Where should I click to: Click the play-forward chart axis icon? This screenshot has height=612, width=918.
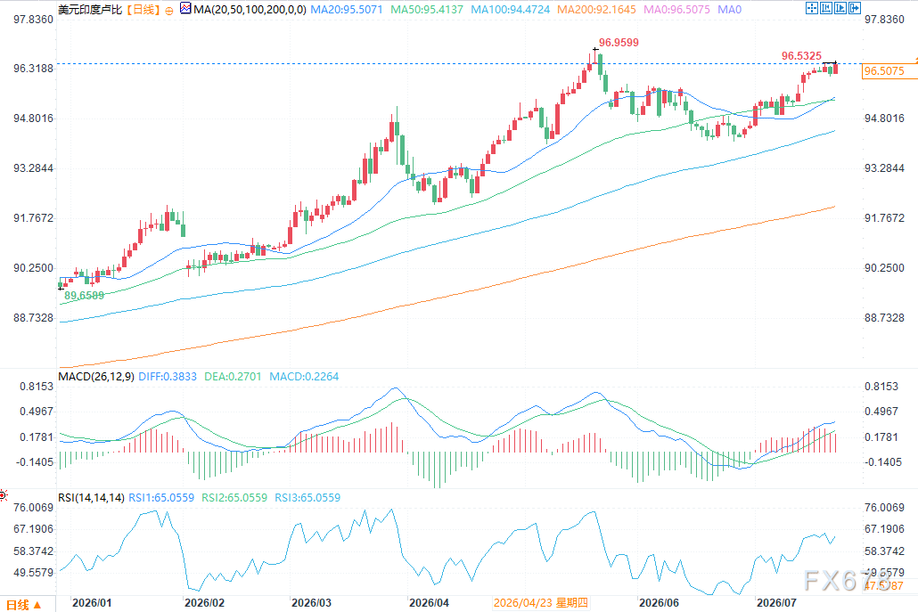pyautogui.click(x=840, y=8)
